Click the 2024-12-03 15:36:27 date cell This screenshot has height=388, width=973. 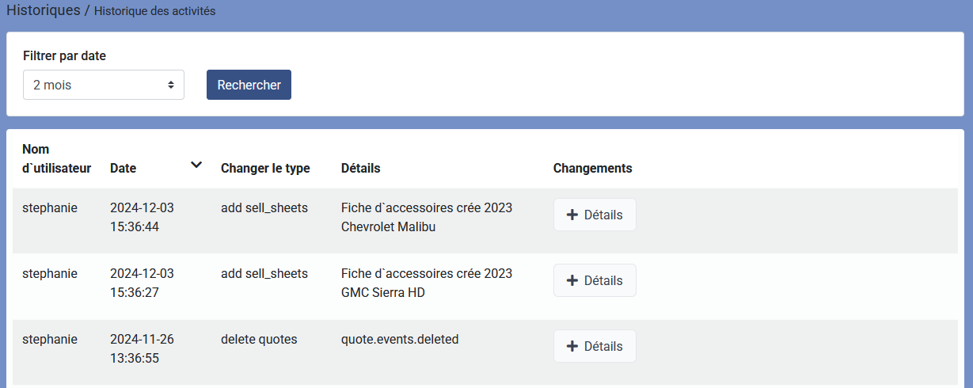point(142,283)
